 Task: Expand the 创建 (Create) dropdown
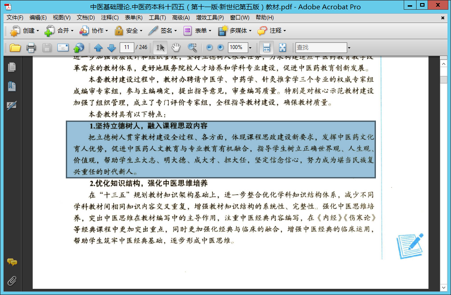click(25, 31)
